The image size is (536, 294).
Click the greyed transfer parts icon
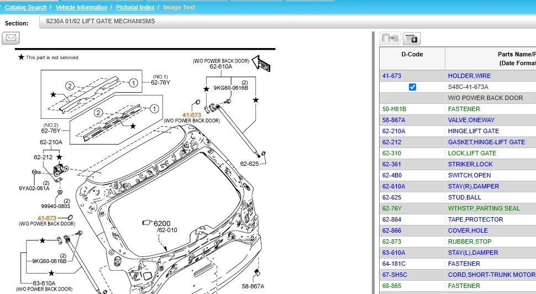tap(390, 38)
